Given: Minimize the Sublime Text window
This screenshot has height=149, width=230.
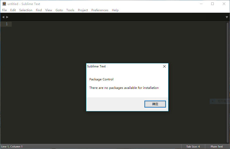Looking at the screenshot, I should [201, 4].
